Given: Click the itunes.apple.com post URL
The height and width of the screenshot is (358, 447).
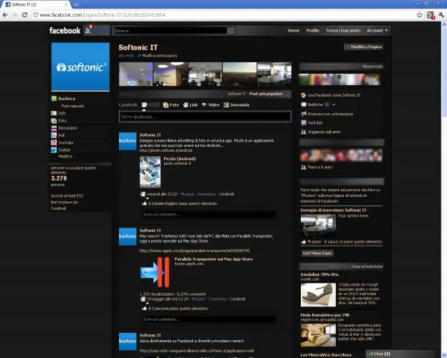Looking at the screenshot, I should (x=194, y=251).
